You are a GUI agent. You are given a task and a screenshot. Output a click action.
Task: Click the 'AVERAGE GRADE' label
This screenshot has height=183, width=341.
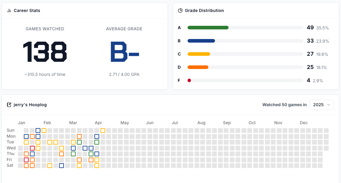tap(124, 29)
